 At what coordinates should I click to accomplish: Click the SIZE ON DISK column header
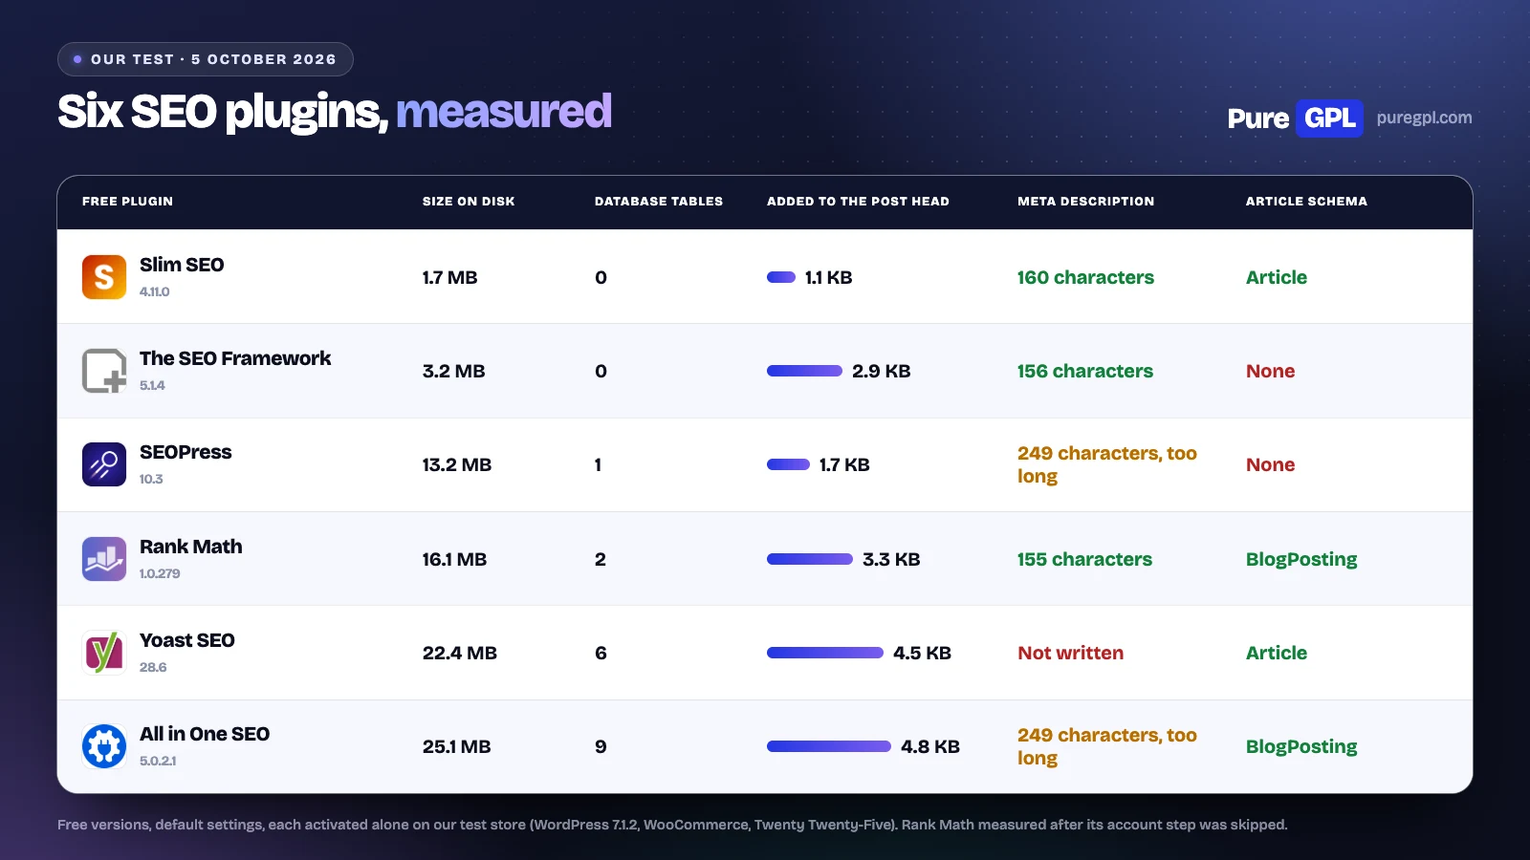point(469,202)
